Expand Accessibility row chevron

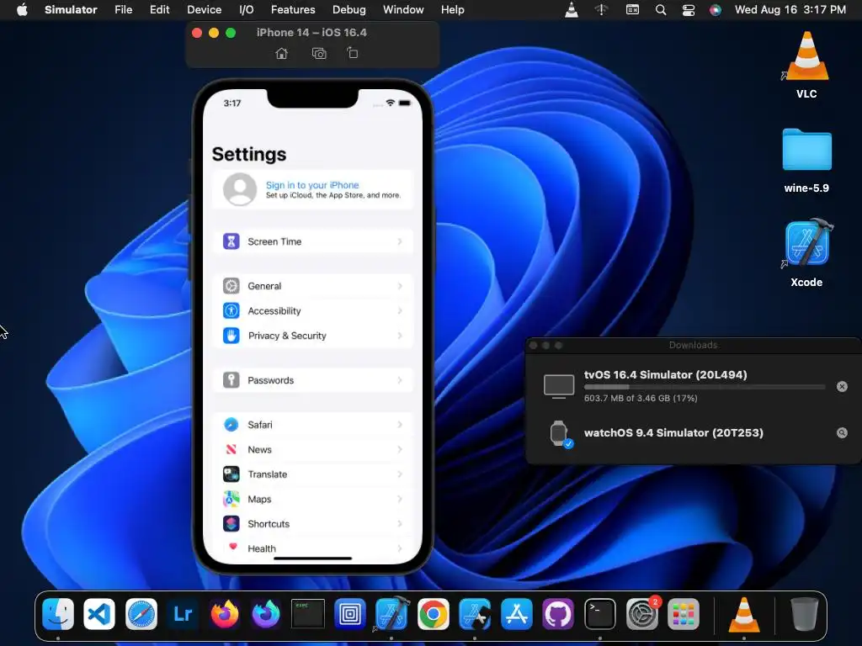(400, 311)
